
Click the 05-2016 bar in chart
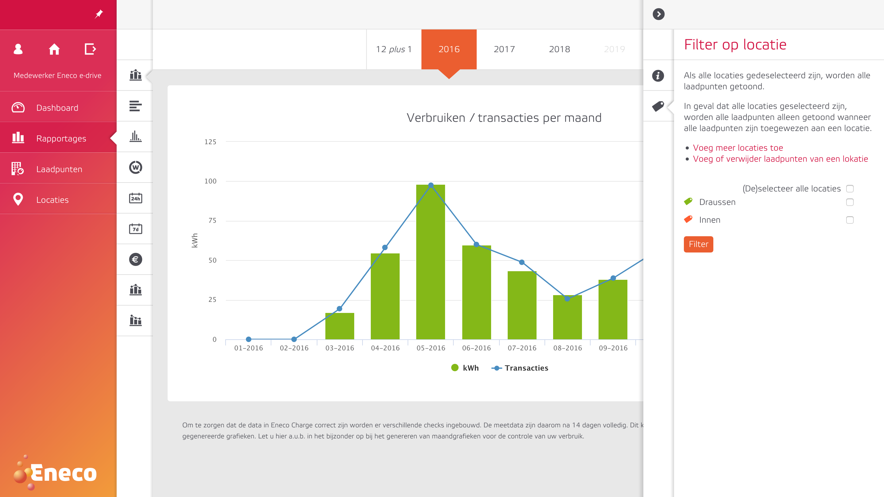coord(430,262)
